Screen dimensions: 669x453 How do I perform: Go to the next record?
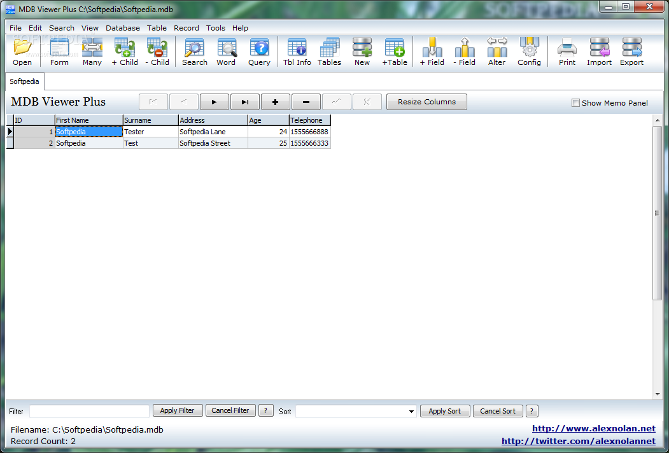[214, 102]
